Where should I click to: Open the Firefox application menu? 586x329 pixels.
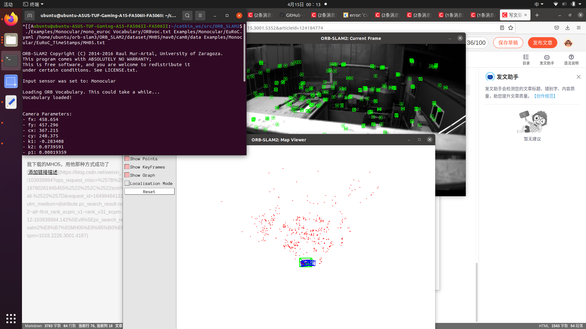point(579,28)
